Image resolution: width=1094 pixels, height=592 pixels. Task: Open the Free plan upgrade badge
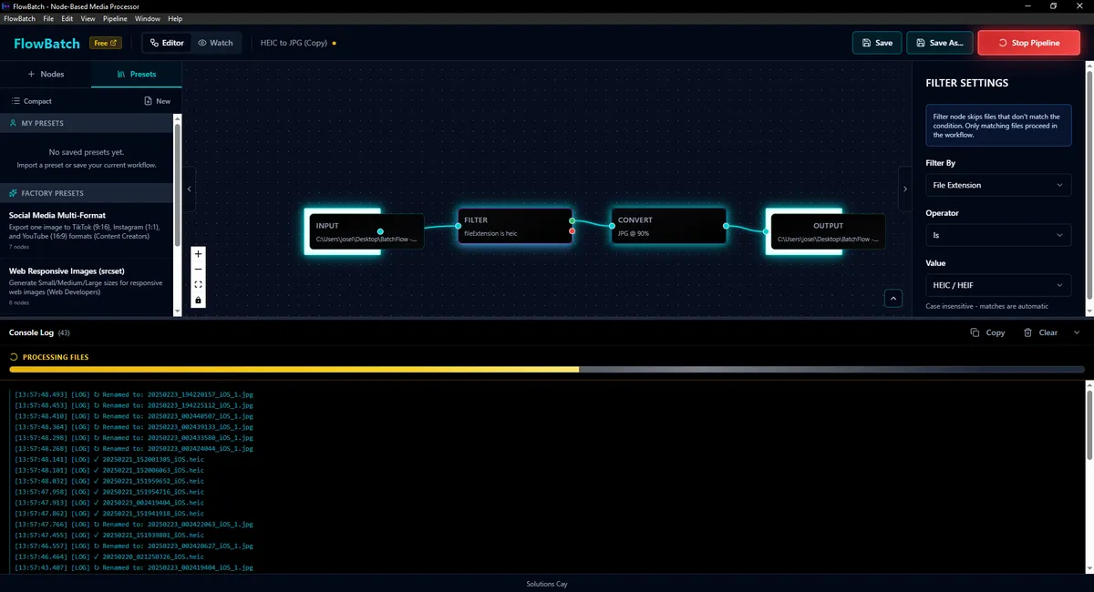[105, 43]
